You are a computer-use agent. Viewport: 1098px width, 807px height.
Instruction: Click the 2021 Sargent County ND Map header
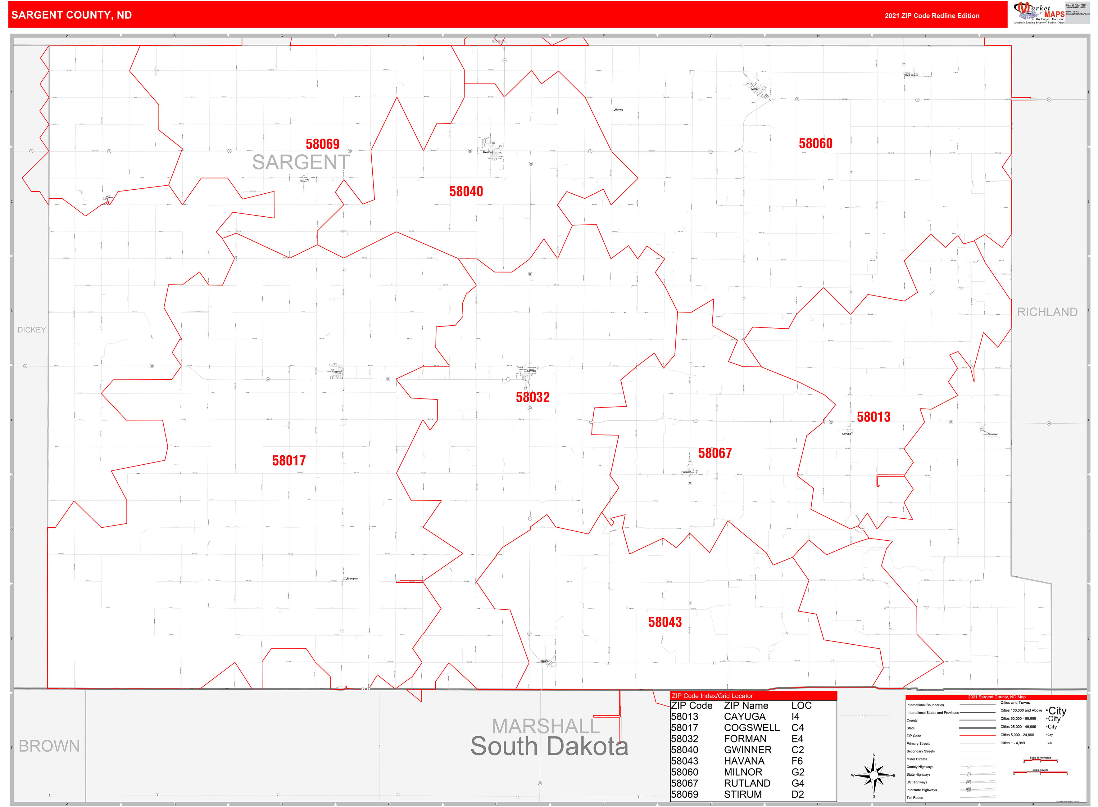click(997, 697)
